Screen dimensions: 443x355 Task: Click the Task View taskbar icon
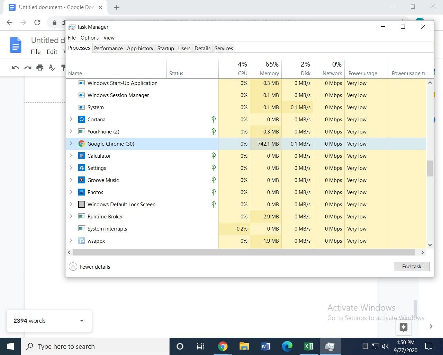201,346
